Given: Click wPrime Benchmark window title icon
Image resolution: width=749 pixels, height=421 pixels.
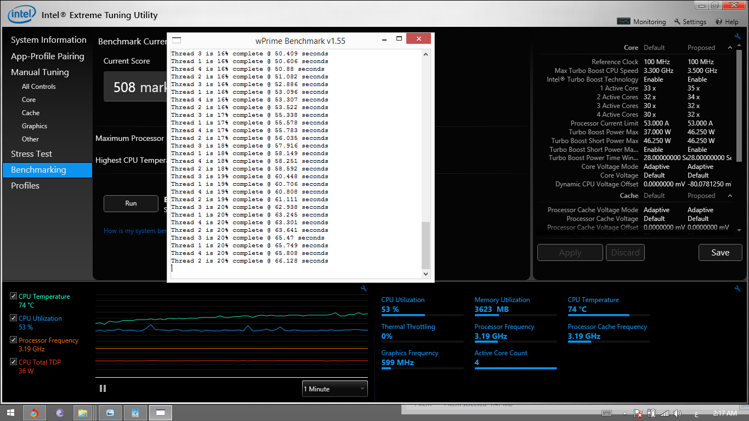Looking at the screenshot, I should [x=177, y=40].
